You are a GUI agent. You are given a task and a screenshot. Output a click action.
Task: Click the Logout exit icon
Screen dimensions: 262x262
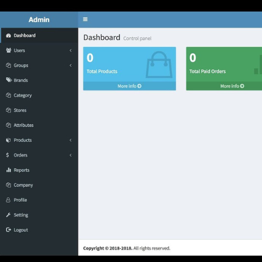(8, 230)
